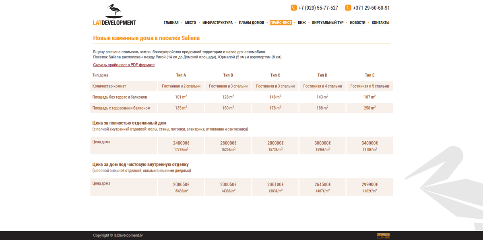
Task: Open the Инфраструктура section
Action: coord(217,23)
